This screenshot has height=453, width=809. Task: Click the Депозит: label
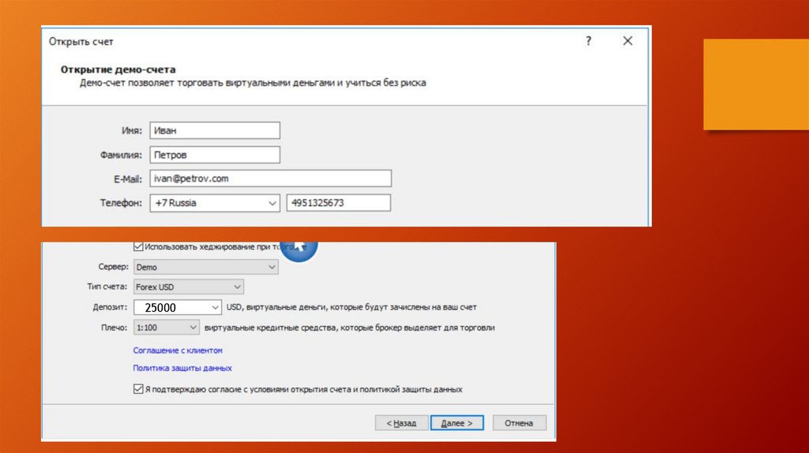[110, 307]
